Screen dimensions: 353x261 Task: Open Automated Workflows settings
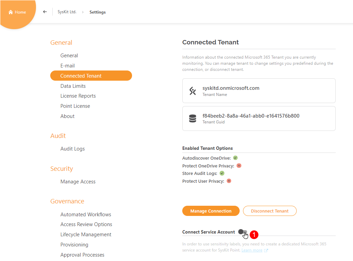click(x=86, y=215)
